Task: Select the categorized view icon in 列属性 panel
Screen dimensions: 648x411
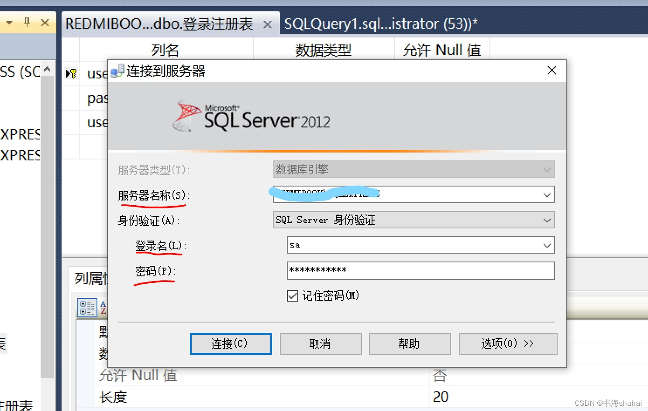Action: coord(87,307)
